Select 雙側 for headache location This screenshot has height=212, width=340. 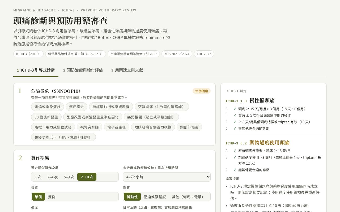(x=52, y=197)
